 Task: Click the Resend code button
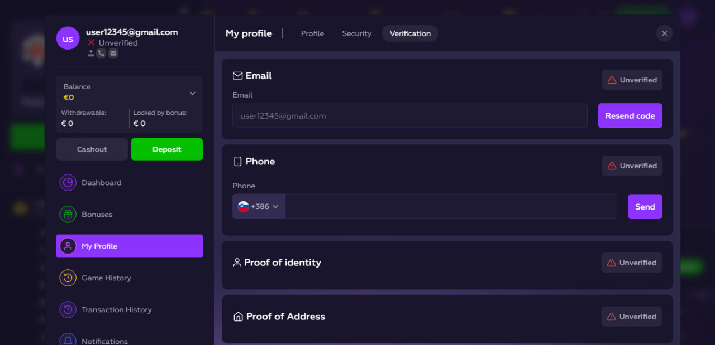point(630,116)
